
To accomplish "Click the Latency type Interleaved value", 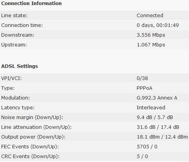I will point(151,108).
